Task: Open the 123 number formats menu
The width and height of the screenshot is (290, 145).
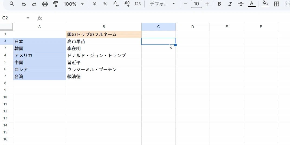Action: tap(138, 4)
